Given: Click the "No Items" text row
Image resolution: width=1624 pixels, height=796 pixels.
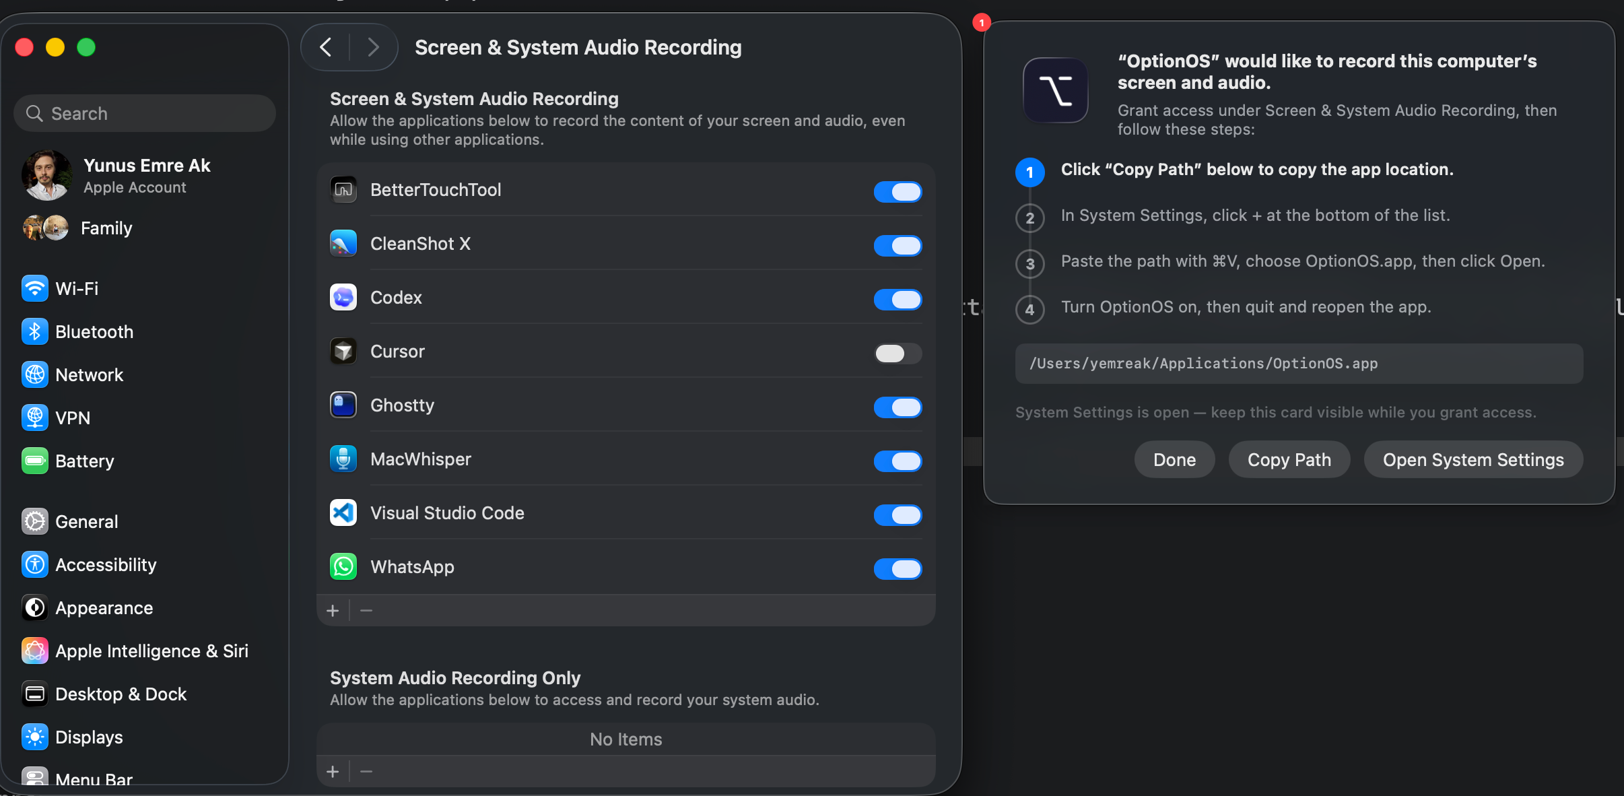Looking at the screenshot, I should tap(625, 739).
